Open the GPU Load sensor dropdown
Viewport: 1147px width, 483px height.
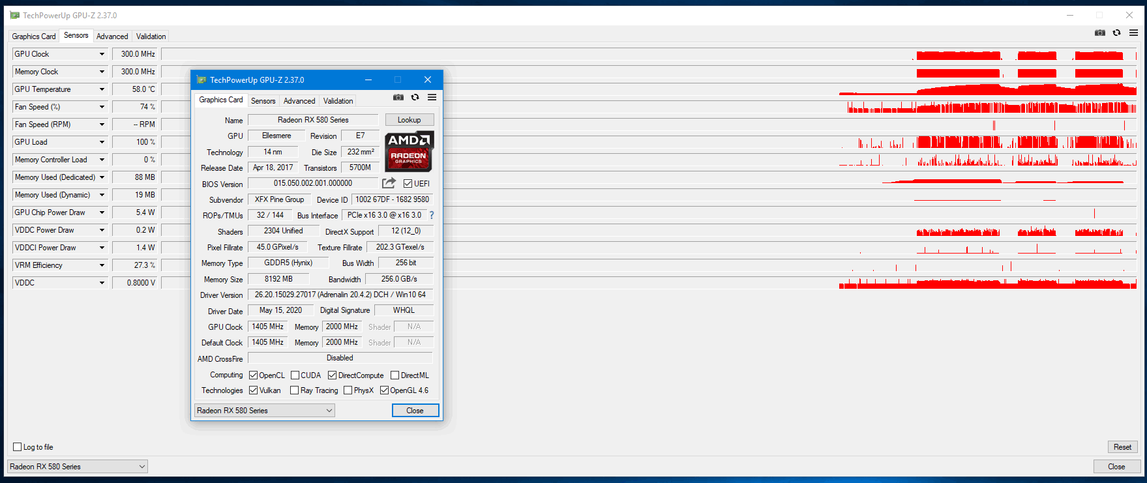[102, 142]
